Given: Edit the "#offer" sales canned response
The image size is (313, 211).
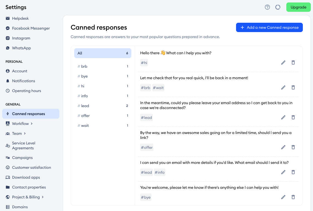Looking at the screenshot, I should pyautogui.click(x=283, y=147).
